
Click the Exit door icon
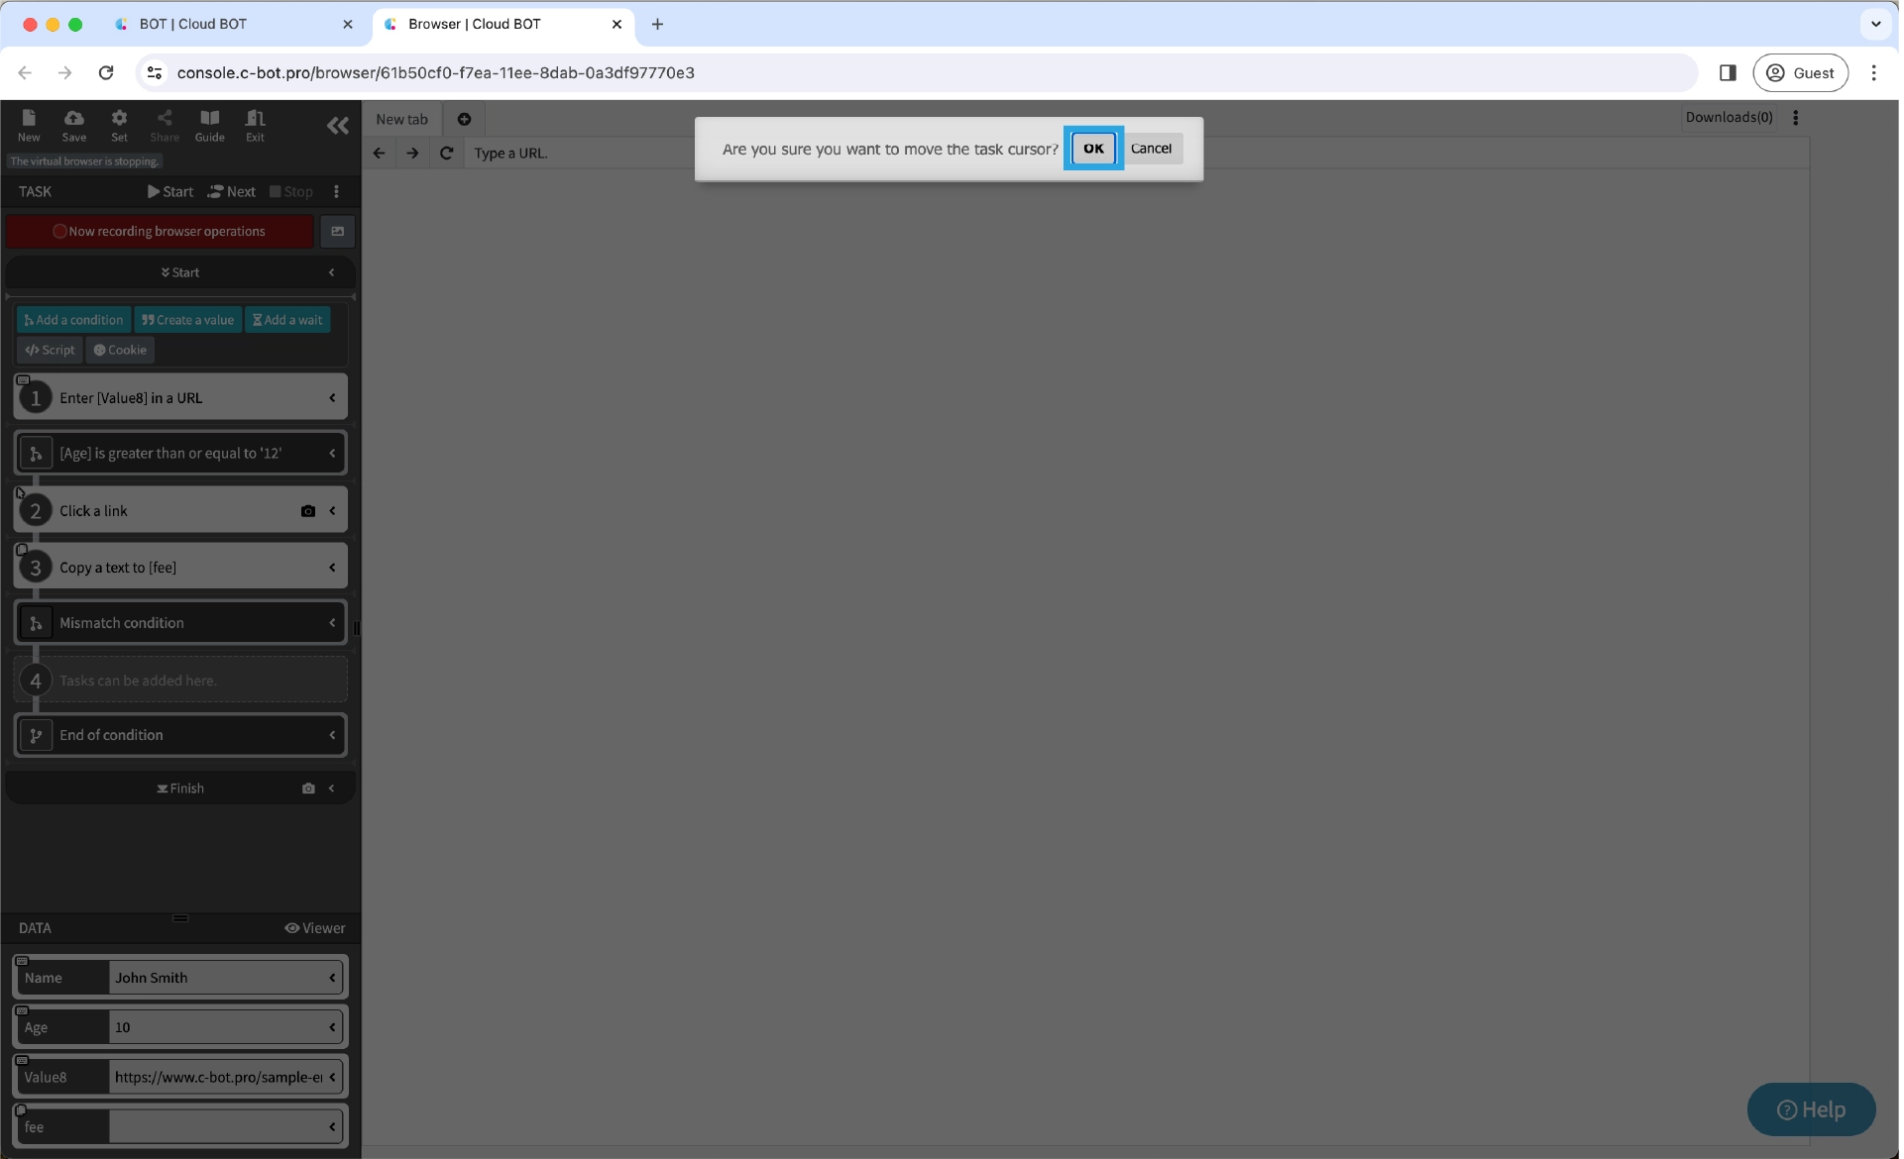tap(255, 125)
